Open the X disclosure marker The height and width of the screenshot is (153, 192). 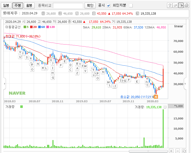pos(82,66)
